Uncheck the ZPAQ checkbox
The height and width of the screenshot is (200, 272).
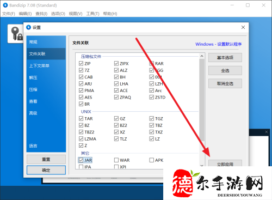(116, 97)
